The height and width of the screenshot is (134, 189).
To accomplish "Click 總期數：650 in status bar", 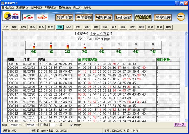I will (9, 131).
